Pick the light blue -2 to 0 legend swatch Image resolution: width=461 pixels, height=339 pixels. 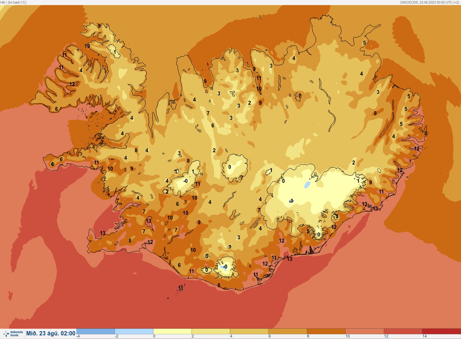[134, 331]
